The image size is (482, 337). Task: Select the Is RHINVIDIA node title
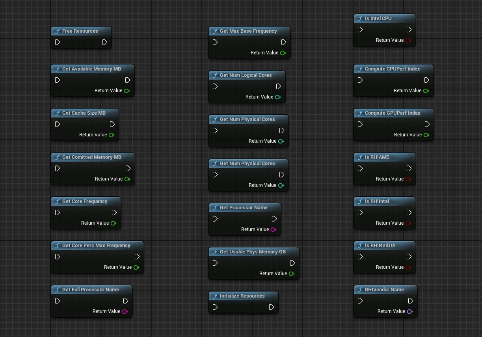coord(380,246)
